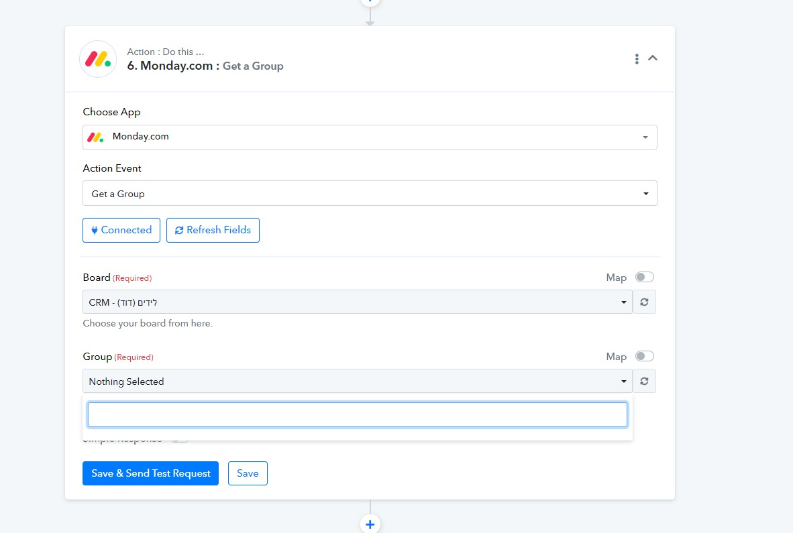Click the Monday.com logo in step header

[98, 59]
